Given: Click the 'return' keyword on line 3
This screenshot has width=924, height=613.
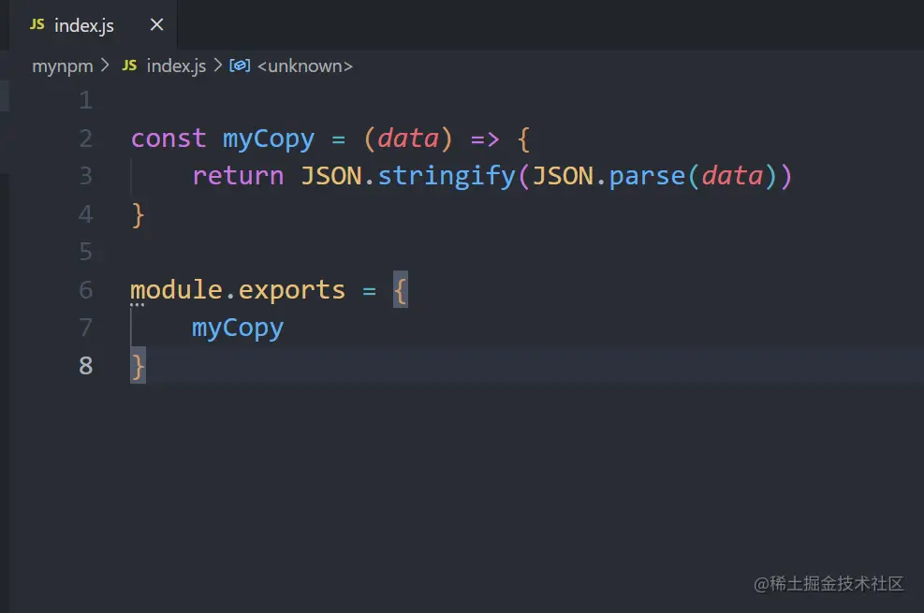Looking at the screenshot, I should pos(238,177).
